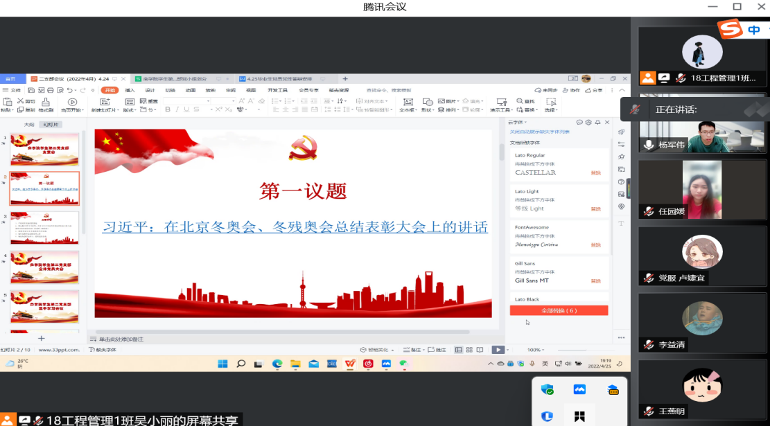Viewport: 770px width, 426px height.
Task: Click the Select (选择) tool icon
Action: pyautogui.click(x=551, y=102)
